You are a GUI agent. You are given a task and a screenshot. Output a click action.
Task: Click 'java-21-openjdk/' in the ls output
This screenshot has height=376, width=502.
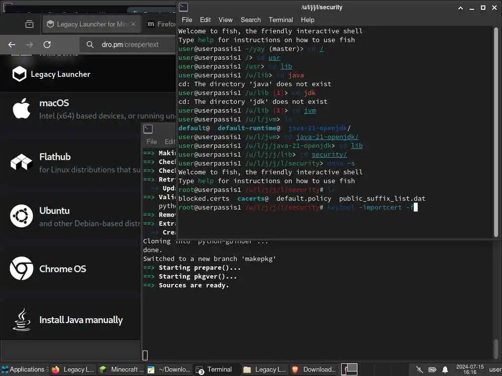coord(319,128)
